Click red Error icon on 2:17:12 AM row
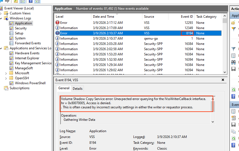 pos(57,22)
